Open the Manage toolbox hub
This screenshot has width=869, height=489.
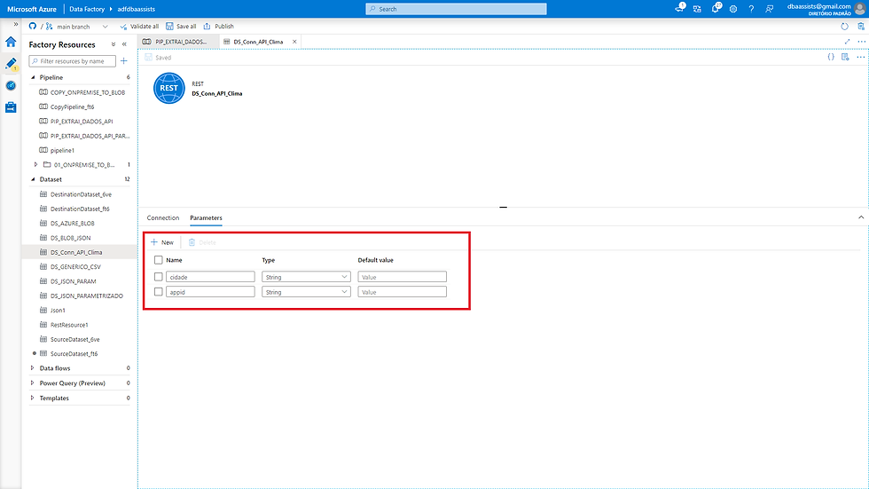pyautogui.click(x=11, y=107)
